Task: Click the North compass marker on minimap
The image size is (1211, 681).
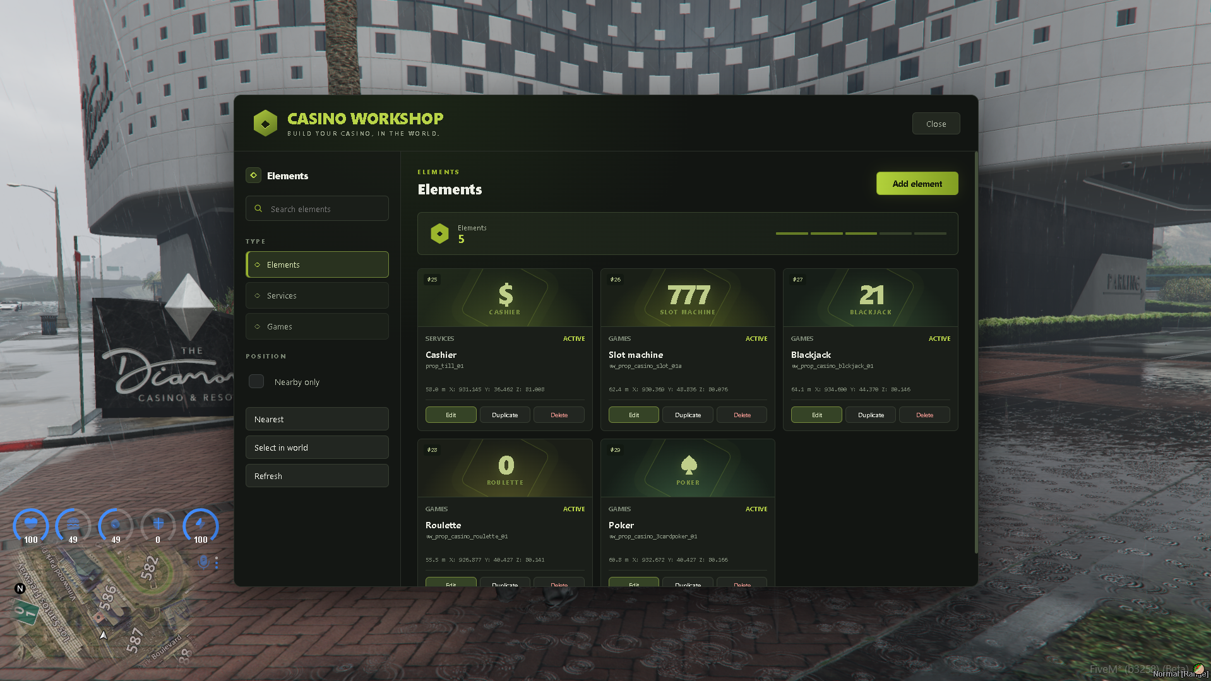Action: pos(20,588)
